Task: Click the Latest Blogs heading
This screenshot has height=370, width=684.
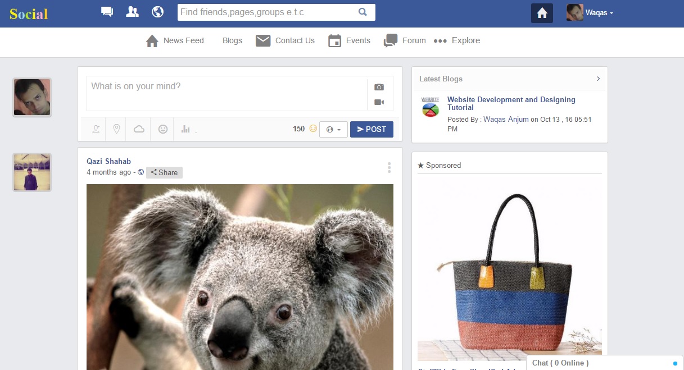Action: pyautogui.click(x=441, y=79)
